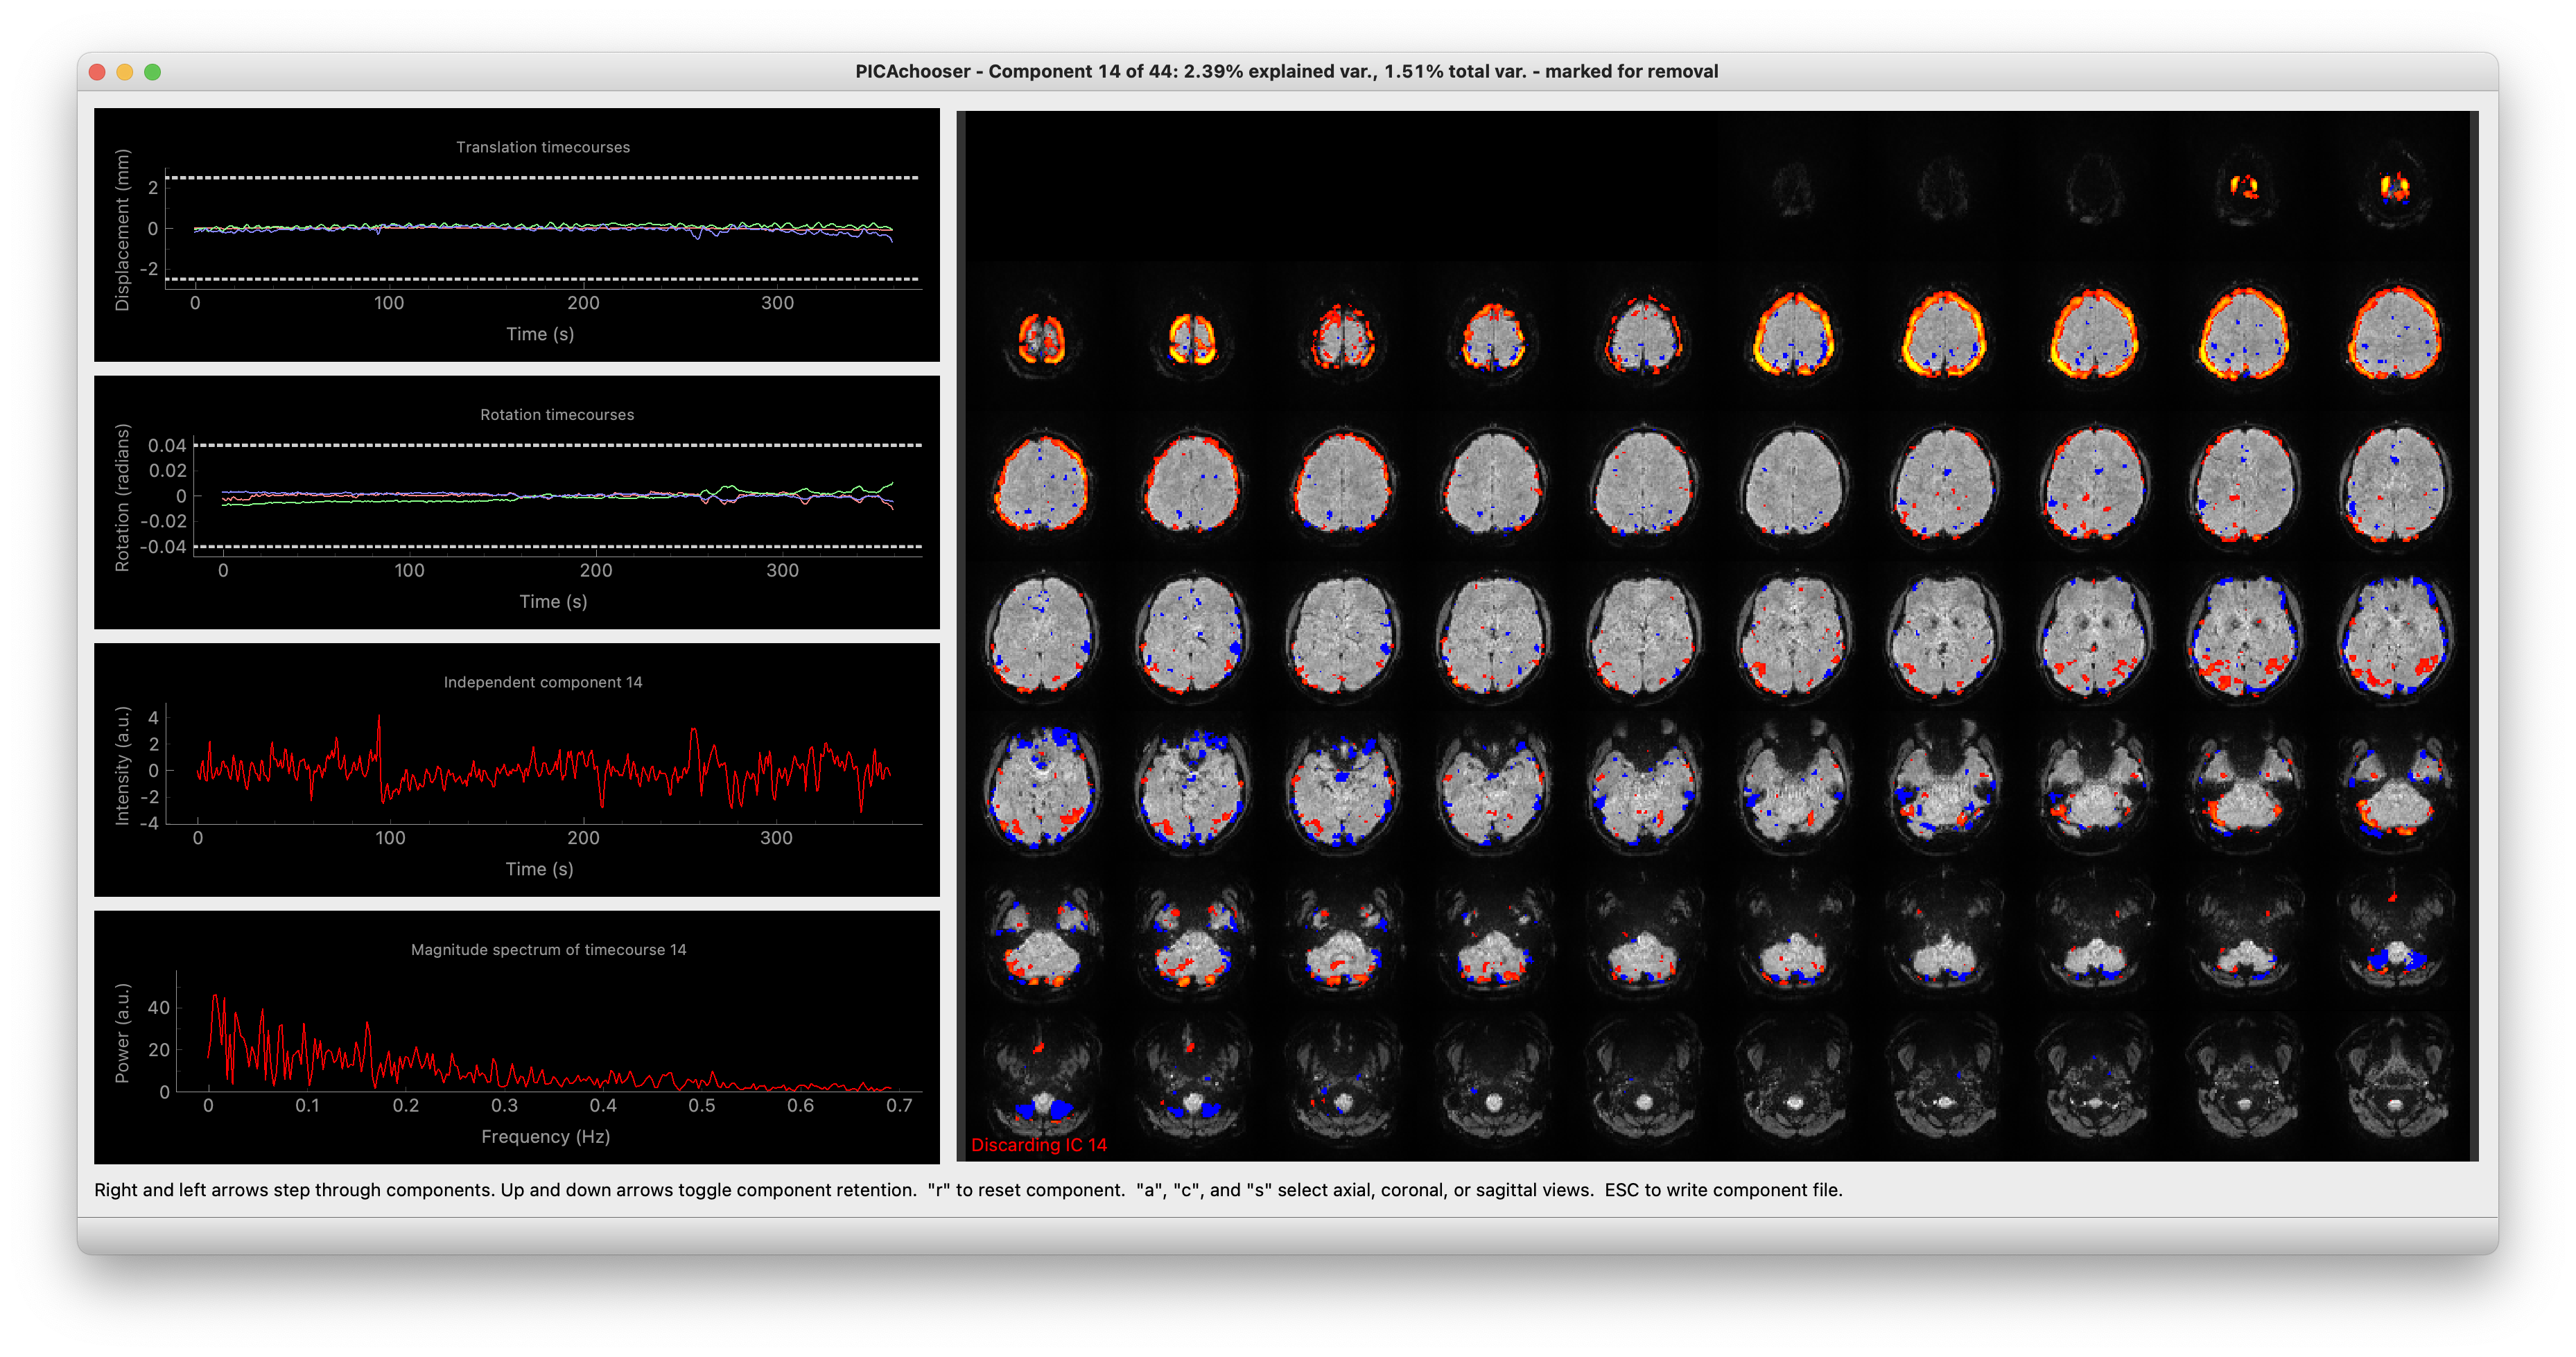2576x1357 pixels.
Task: Click the red Discarding IC 14 label
Action: 1039,1145
